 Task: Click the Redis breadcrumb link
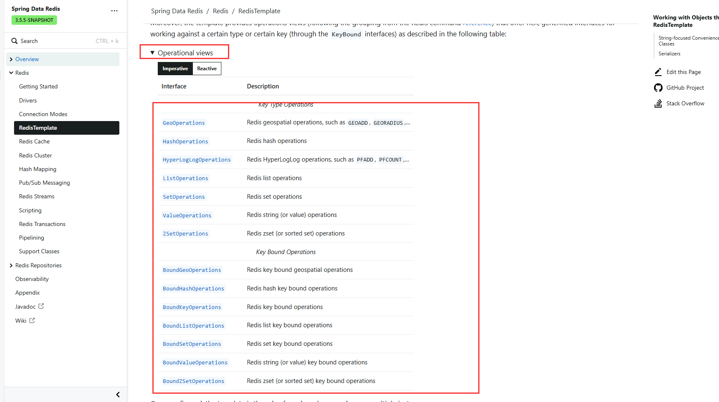coord(221,11)
